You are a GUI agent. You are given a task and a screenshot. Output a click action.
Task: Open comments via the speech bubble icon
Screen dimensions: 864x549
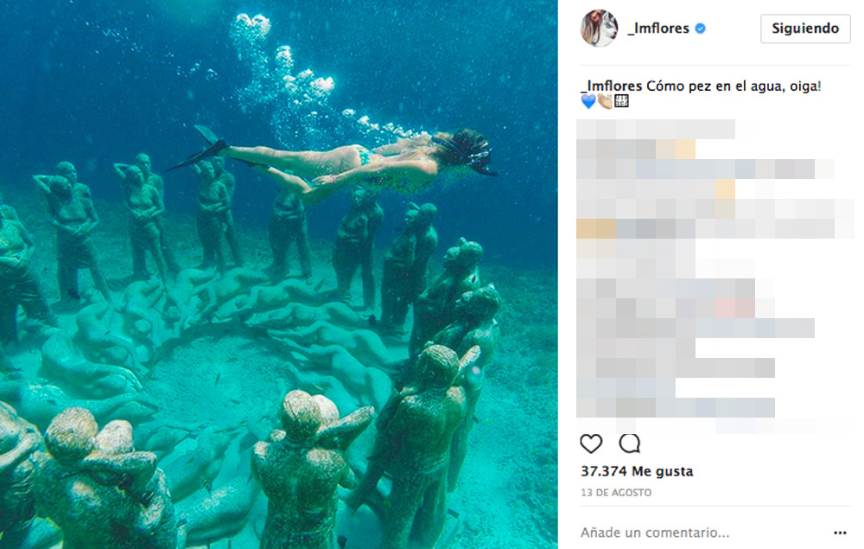click(629, 444)
